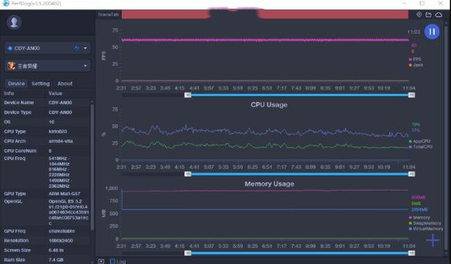
Task: Click left handle of Memory Usage range slider
Action: [x=187, y=253]
